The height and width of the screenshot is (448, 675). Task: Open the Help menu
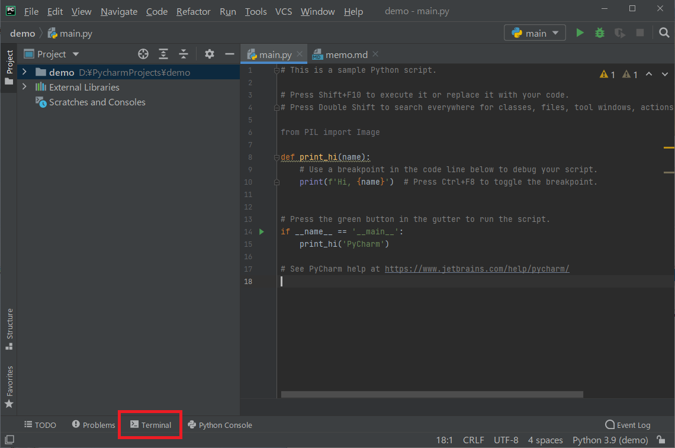click(353, 11)
